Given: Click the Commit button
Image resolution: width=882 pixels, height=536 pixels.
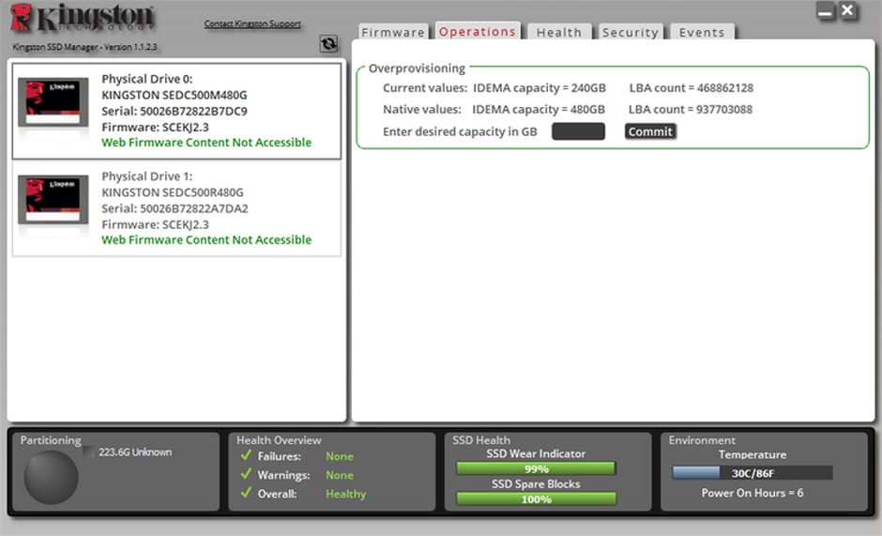Looking at the screenshot, I should point(650,131).
